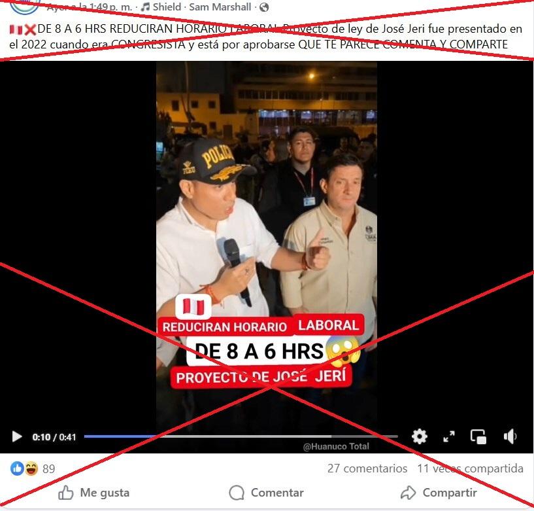Click the globe privacy icon

tap(263, 7)
